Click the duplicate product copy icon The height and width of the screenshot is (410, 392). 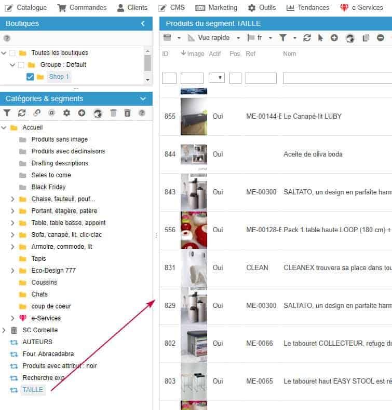[366, 38]
